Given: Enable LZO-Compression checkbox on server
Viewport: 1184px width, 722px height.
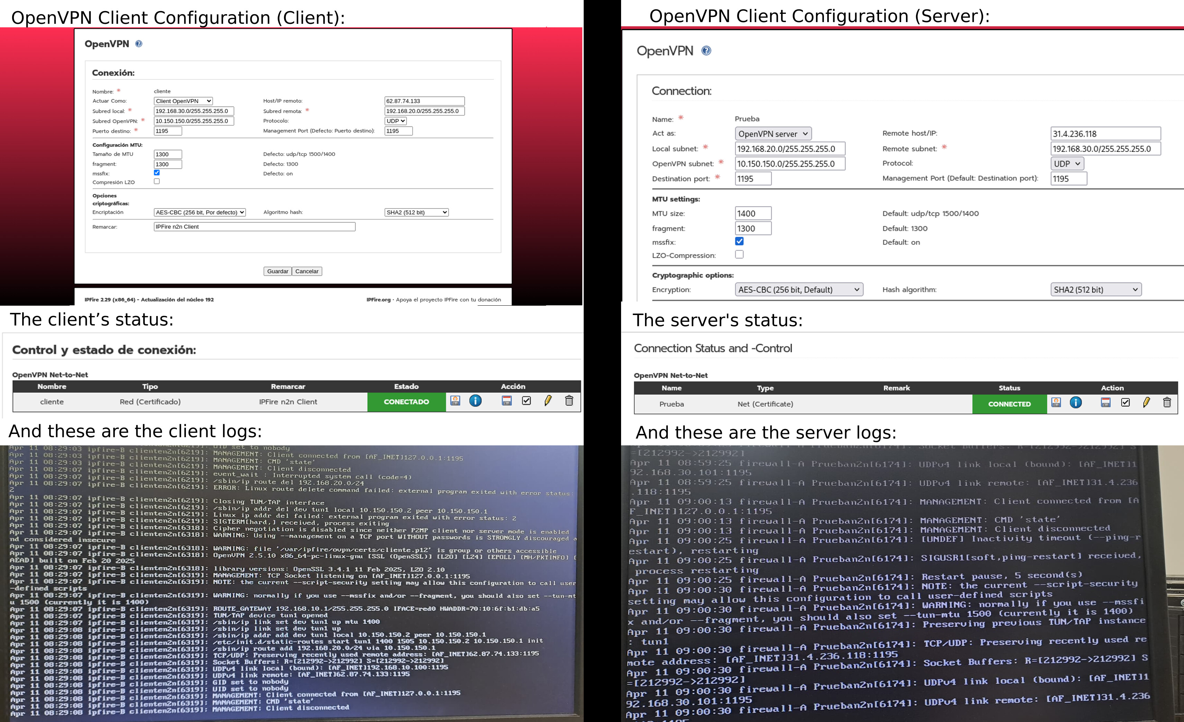Looking at the screenshot, I should click(739, 254).
